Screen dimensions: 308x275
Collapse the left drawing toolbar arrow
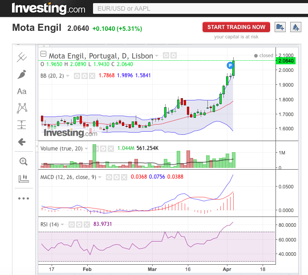(x=37, y=146)
